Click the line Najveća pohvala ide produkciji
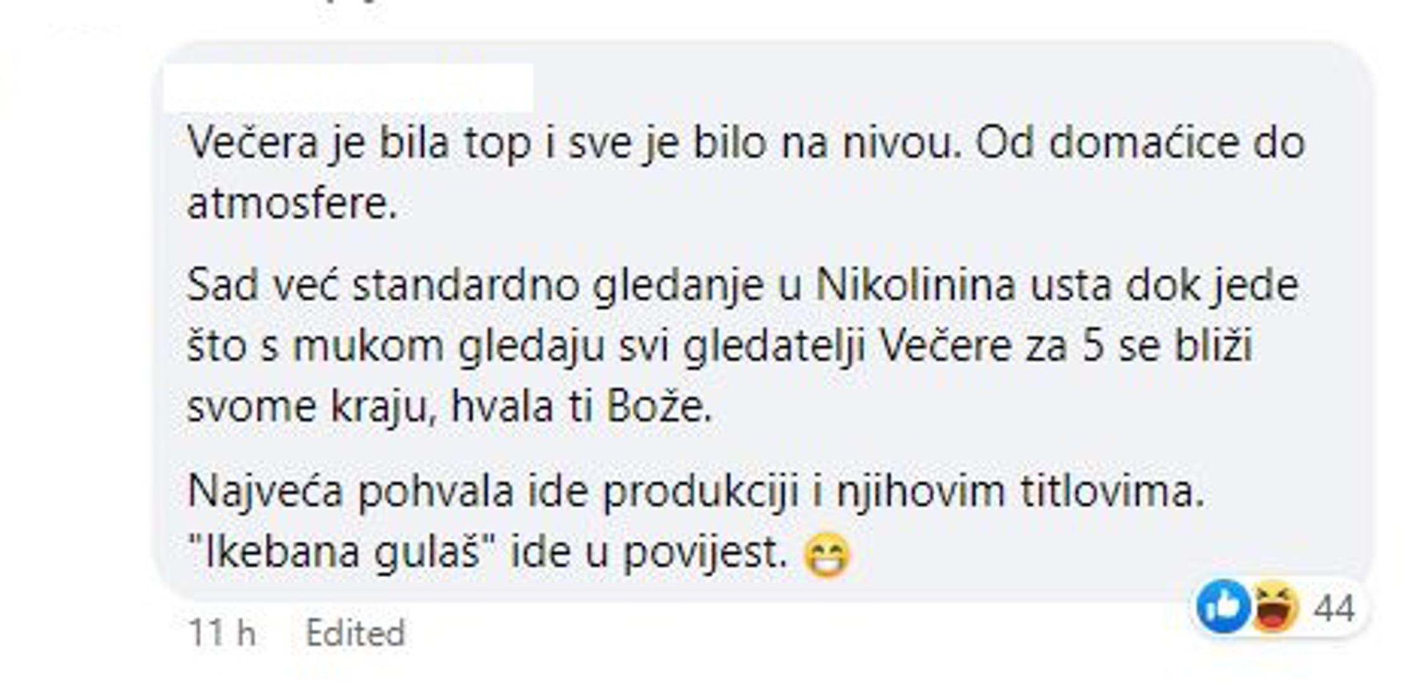The image size is (1424, 682). point(697,491)
